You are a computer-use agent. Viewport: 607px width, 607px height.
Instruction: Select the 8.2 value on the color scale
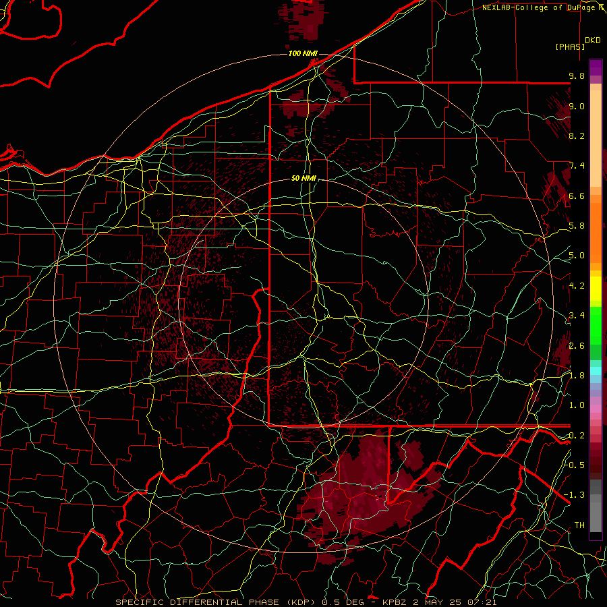click(x=577, y=136)
